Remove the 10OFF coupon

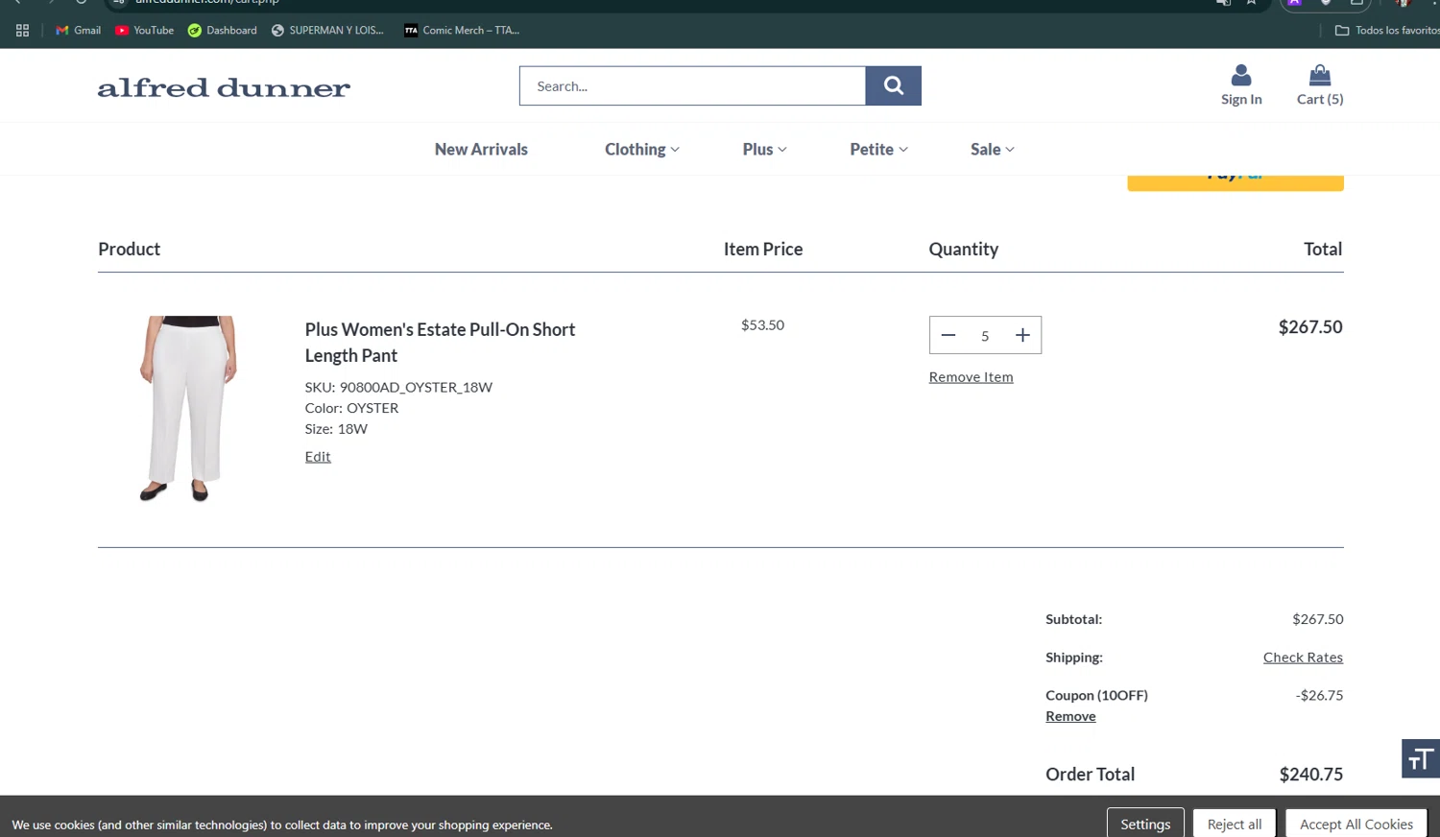1070,716
